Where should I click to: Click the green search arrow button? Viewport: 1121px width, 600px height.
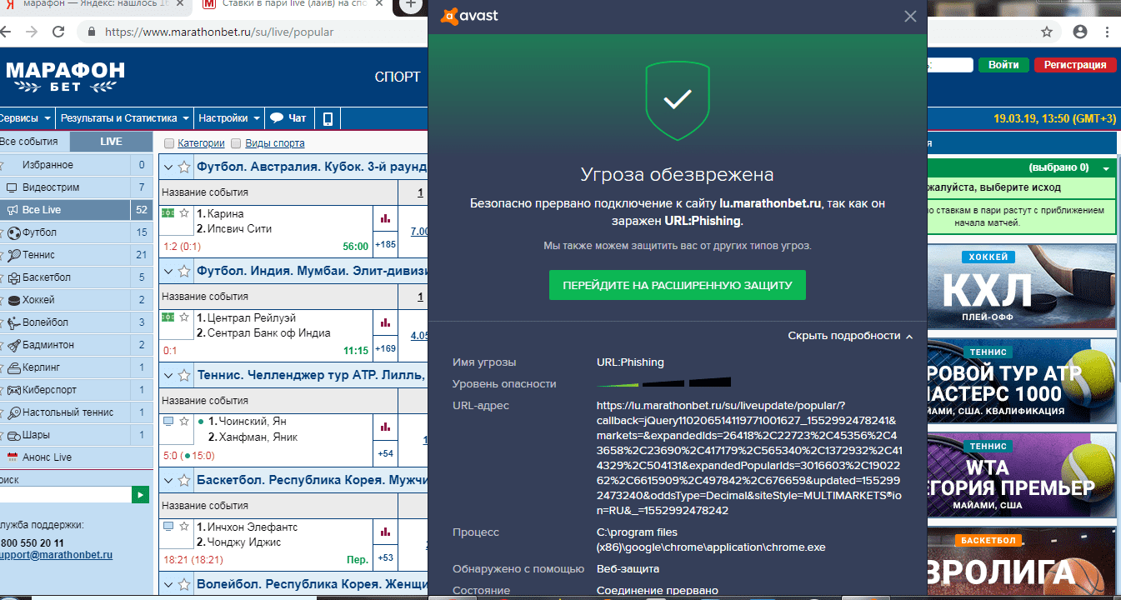pos(141,495)
